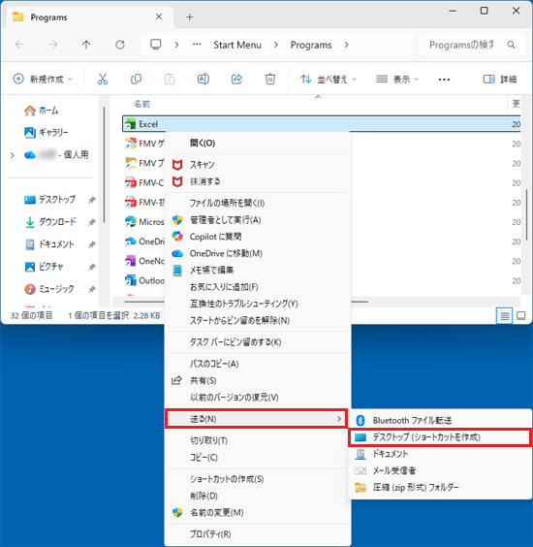Click the Delete trash can icon
Screen dimensions: 533x547
coord(270,80)
